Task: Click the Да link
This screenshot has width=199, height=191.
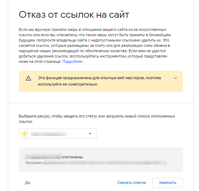Action: 27,182
